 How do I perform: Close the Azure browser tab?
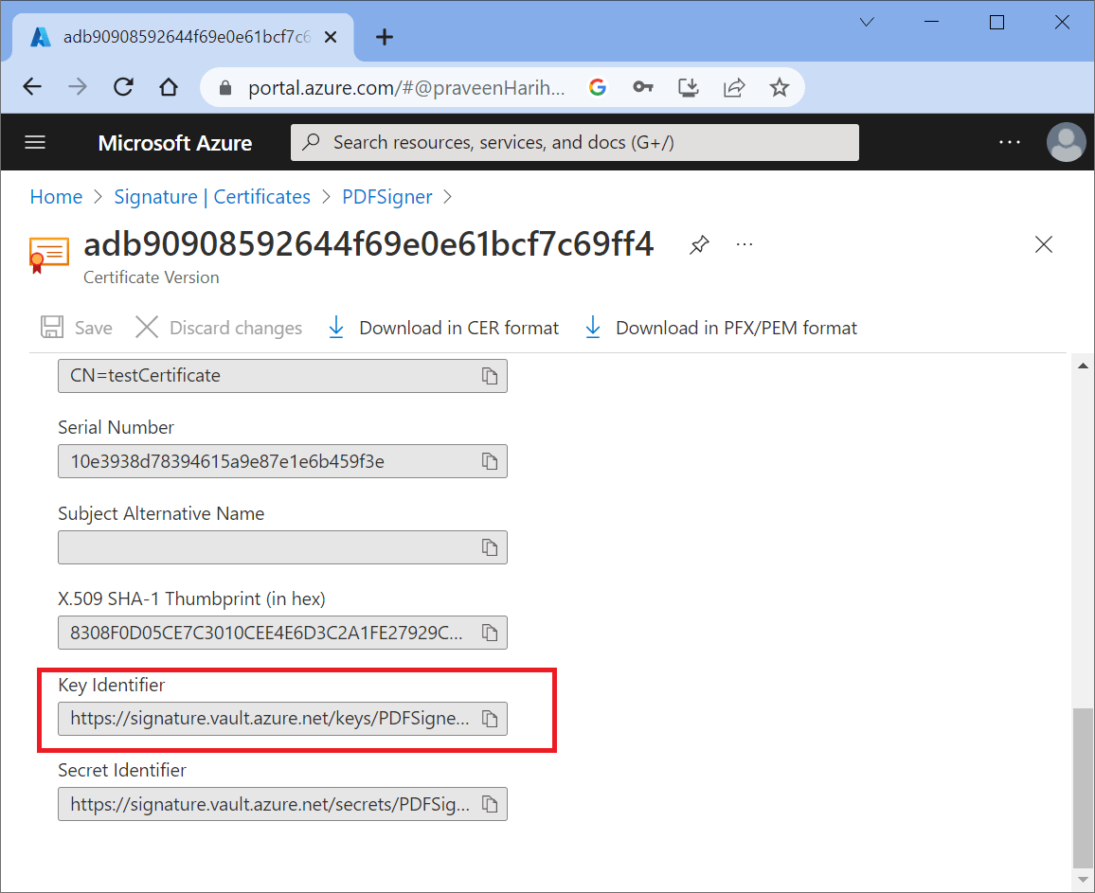tap(331, 37)
